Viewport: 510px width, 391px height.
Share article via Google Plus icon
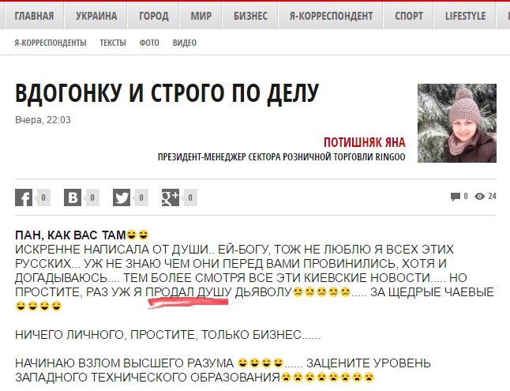pos(171,197)
